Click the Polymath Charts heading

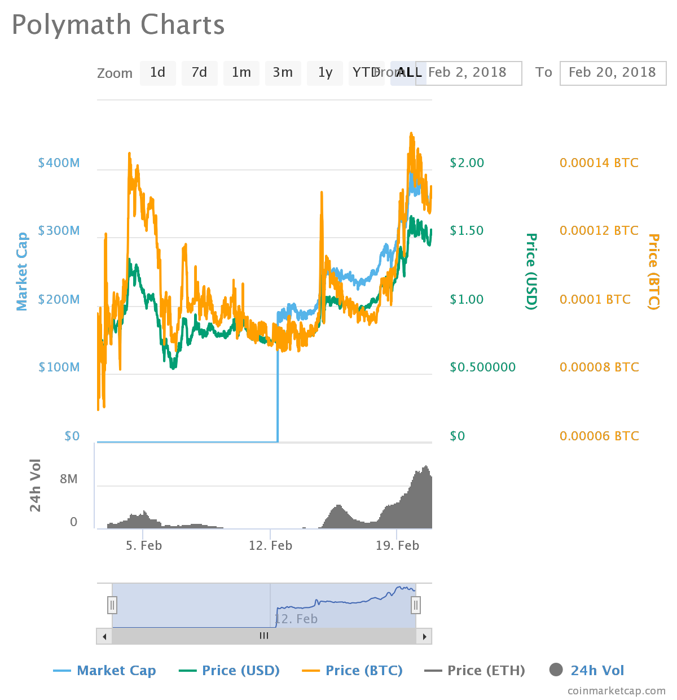[x=118, y=26]
